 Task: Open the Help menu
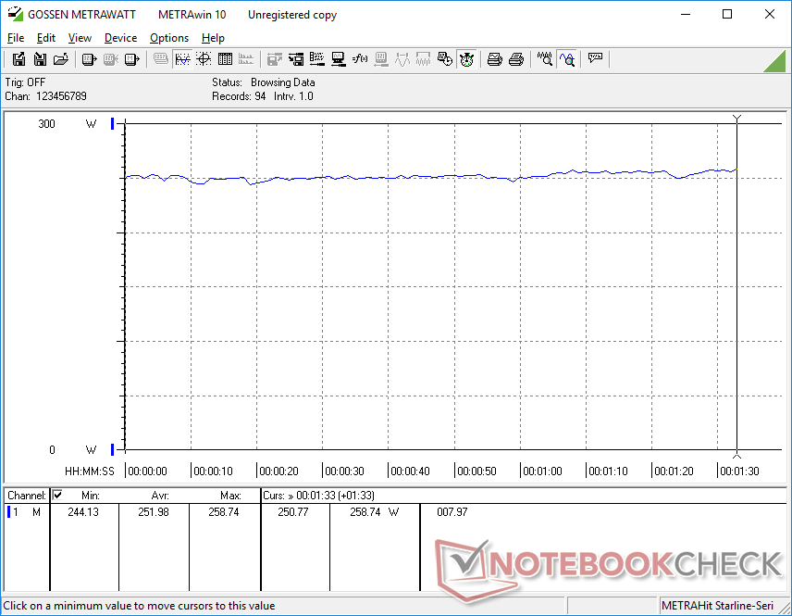point(213,38)
